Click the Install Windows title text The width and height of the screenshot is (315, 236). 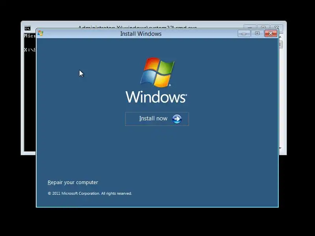click(x=141, y=34)
